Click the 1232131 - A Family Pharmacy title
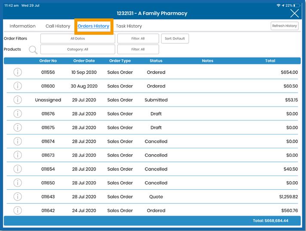Image resolution: width=306 pixels, height=231 pixels. point(152,13)
